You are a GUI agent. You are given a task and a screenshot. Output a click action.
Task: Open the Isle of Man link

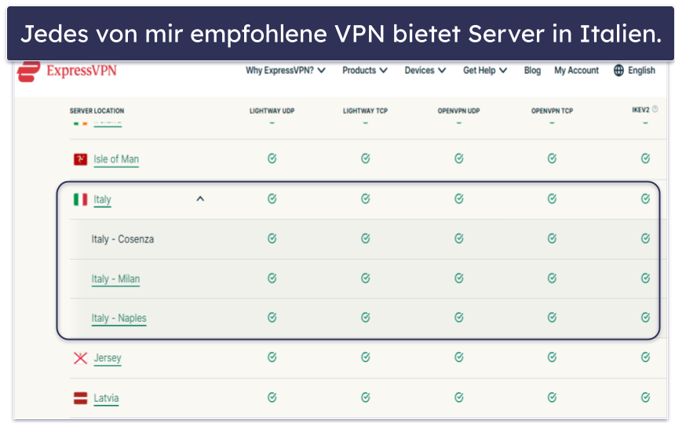[x=116, y=159]
